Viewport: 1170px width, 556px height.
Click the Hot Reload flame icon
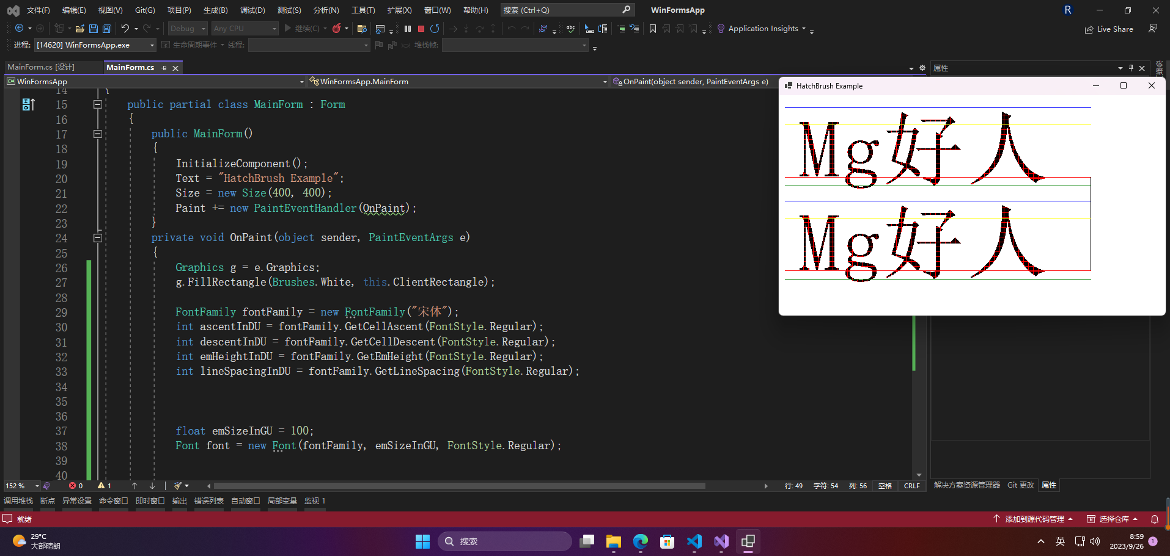336,28
